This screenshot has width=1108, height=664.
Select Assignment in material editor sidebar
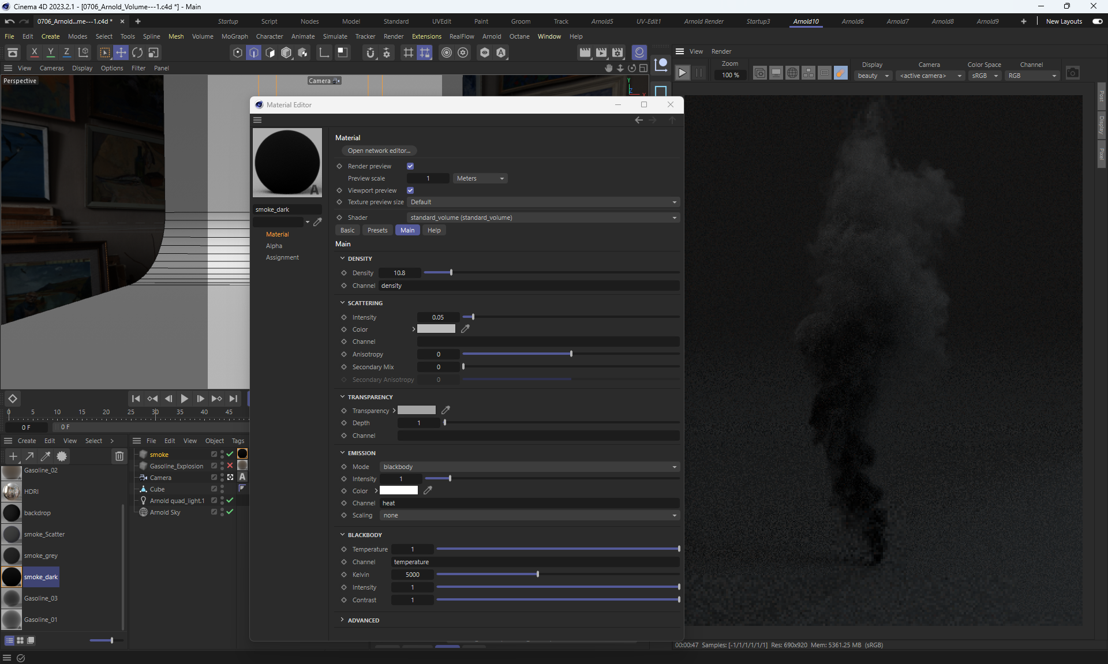coord(282,257)
